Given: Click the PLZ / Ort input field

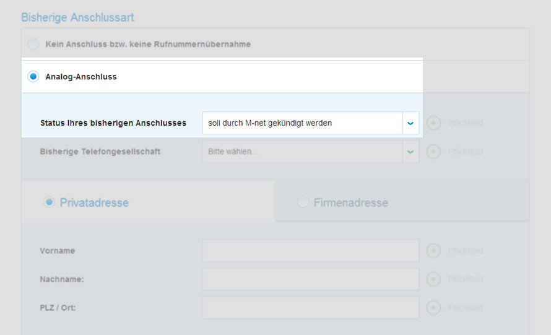Looking at the screenshot, I should (x=311, y=308).
